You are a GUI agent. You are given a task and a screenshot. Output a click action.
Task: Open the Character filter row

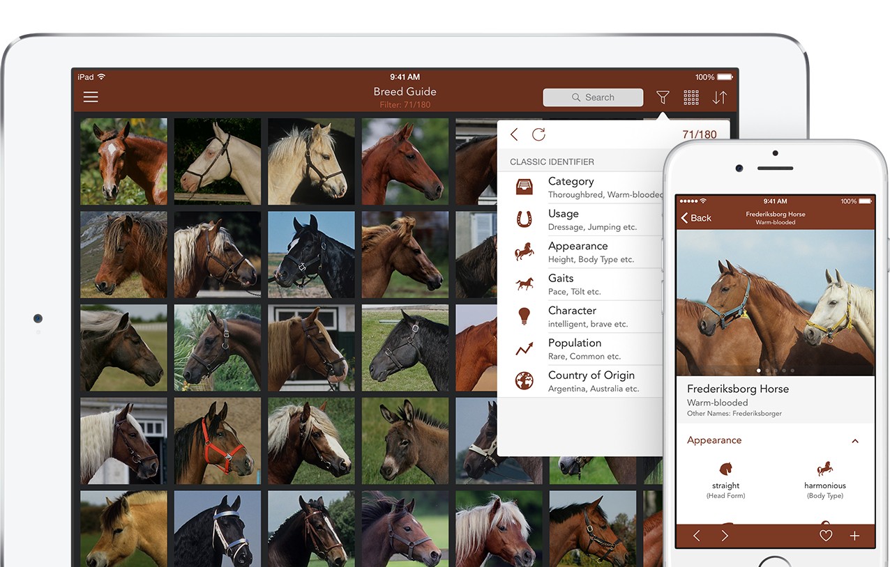point(586,316)
